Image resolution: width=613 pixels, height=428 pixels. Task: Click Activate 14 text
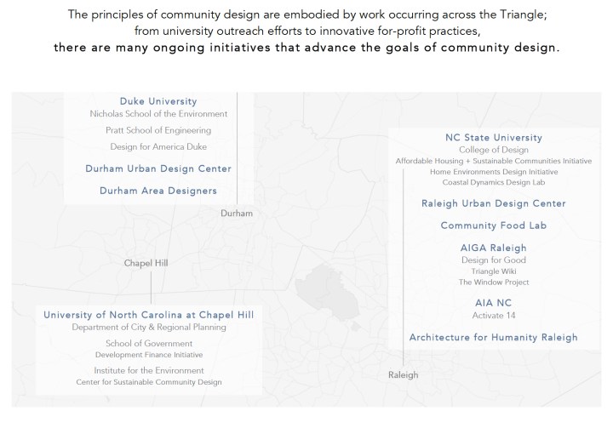(x=494, y=316)
